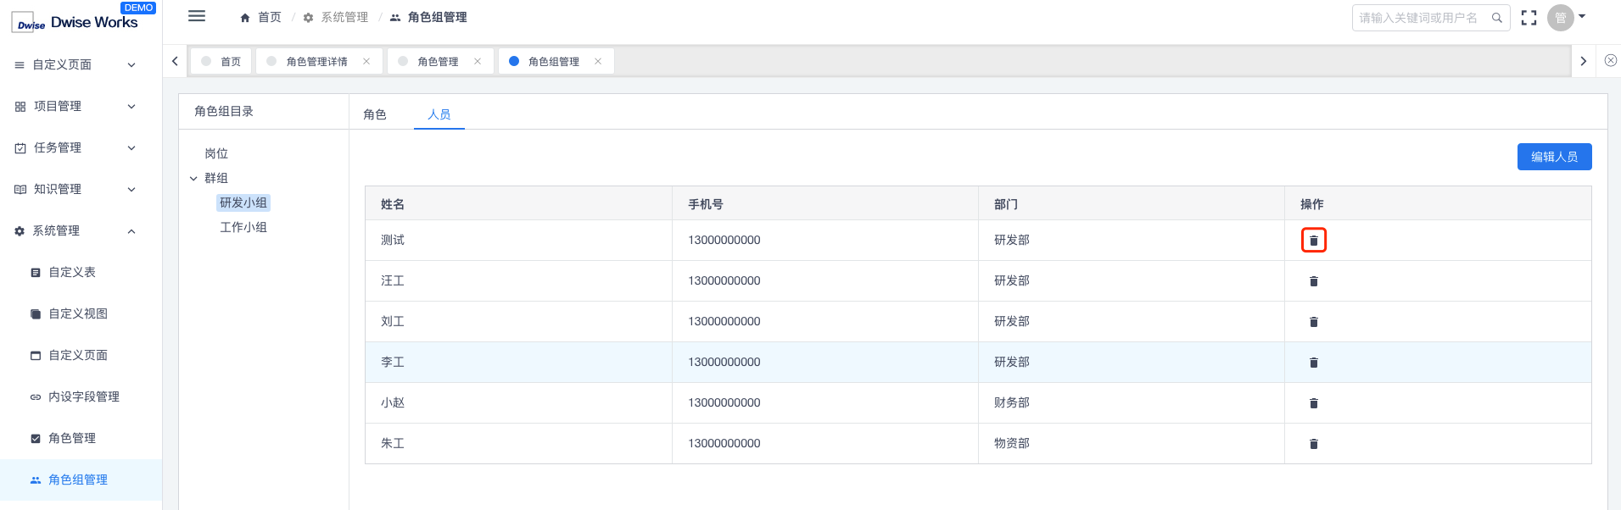Click trash icon for 李工
The image size is (1621, 510).
coord(1313,363)
